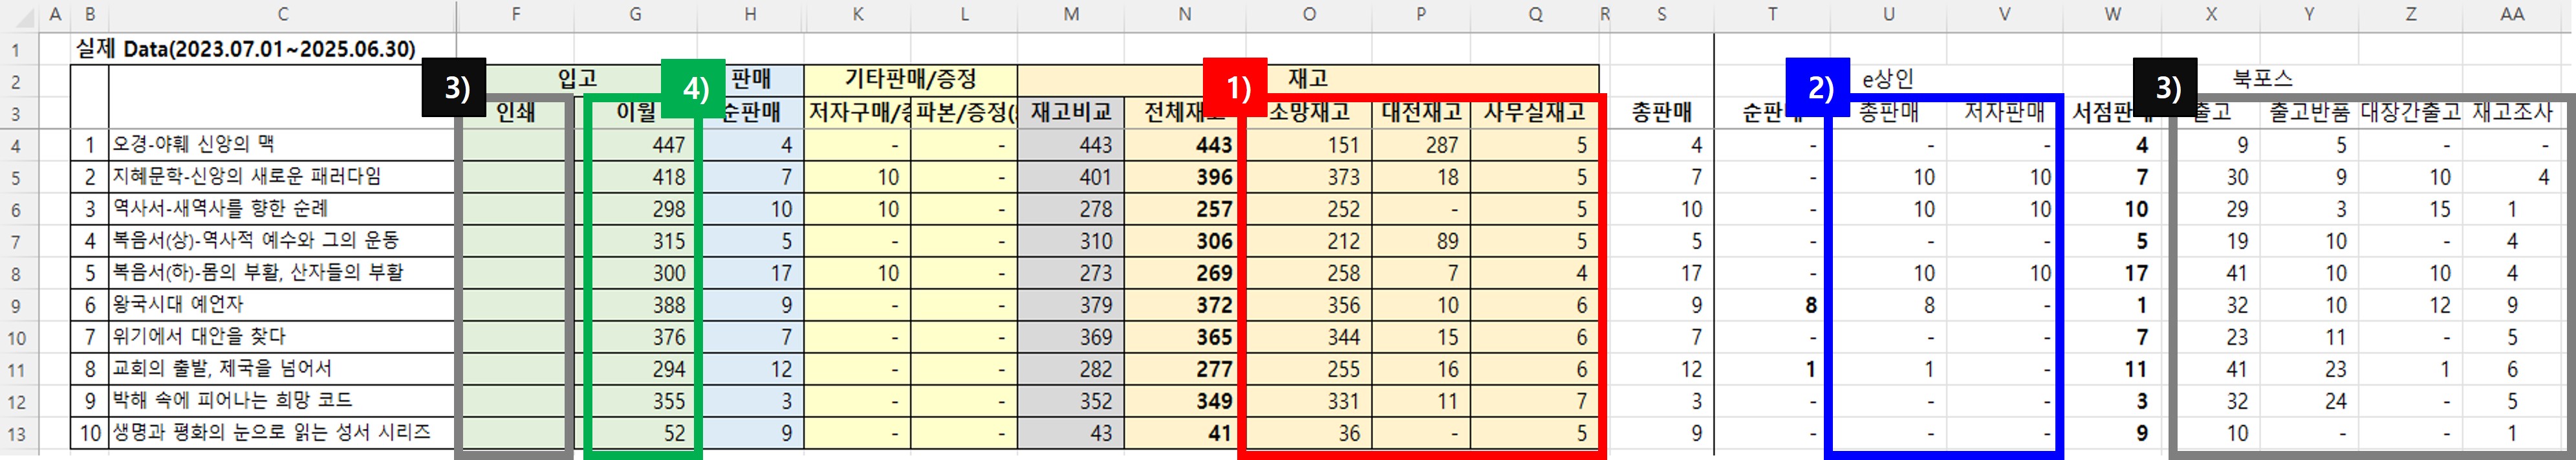This screenshot has width=2576, height=460.
Task: Select column P header
Action: click(1421, 14)
